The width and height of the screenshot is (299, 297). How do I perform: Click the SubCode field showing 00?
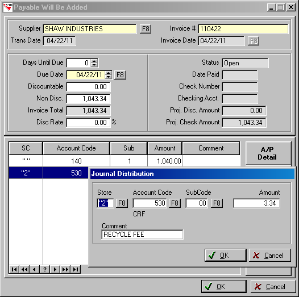click(197, 203)
